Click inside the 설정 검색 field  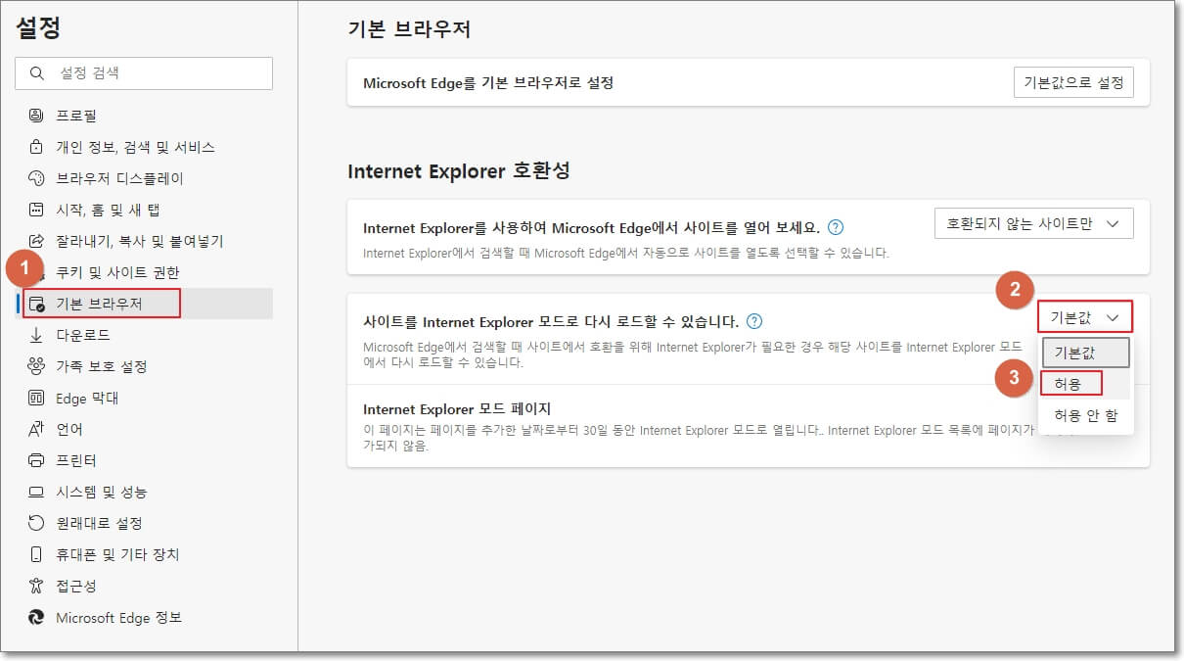[144, 73]
